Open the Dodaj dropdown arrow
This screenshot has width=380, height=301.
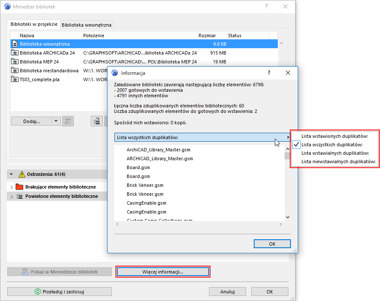click(56, 121)
